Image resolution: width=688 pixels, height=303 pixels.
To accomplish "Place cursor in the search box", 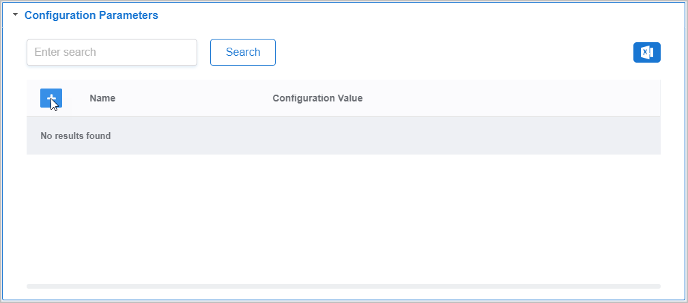I will pyautogui.click(x=112, y=52).
